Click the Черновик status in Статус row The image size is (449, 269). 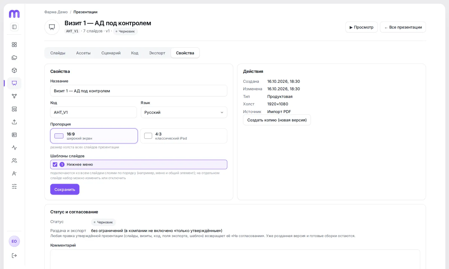pos(103,222)
